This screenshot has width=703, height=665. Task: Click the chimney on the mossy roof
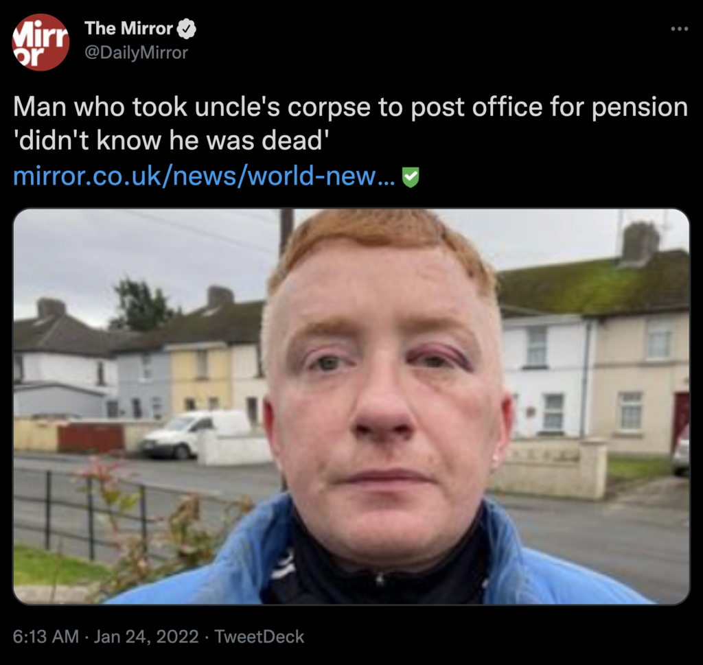tap(641, 244)
